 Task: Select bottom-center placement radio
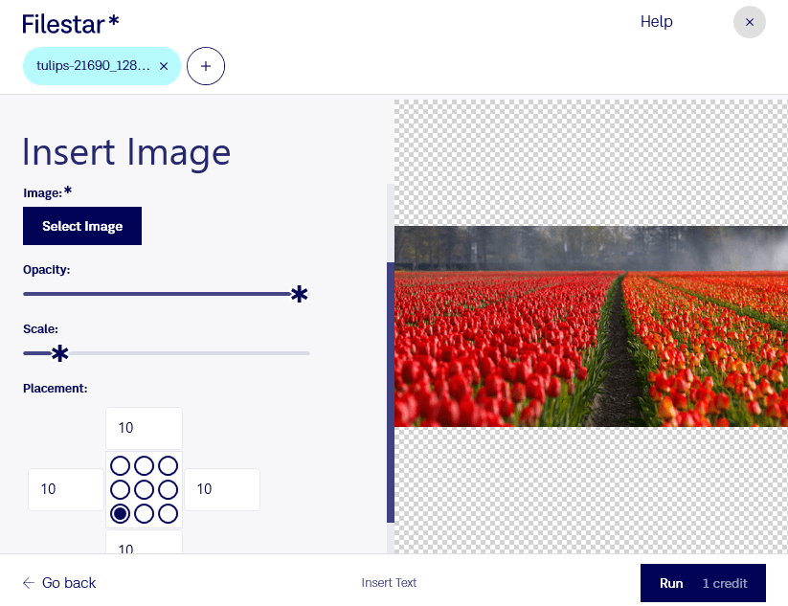[145, 513]
